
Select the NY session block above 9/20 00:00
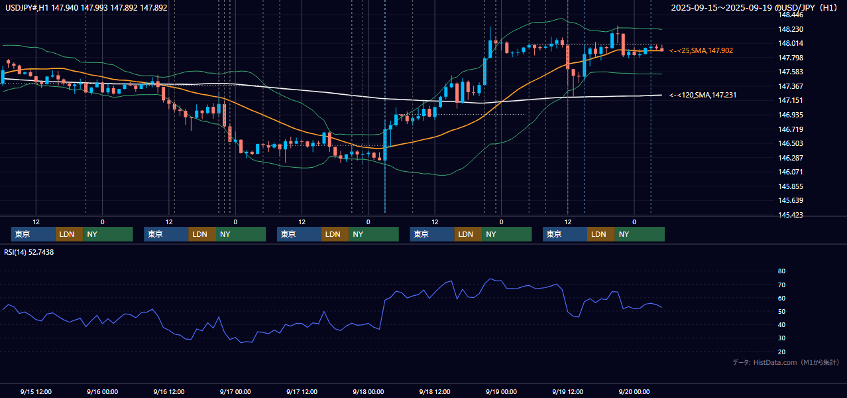point(640,234)
